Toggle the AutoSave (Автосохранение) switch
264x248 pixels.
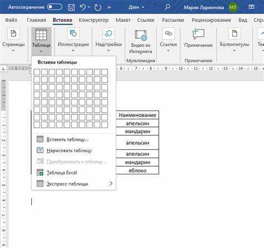tap(55, 7)
